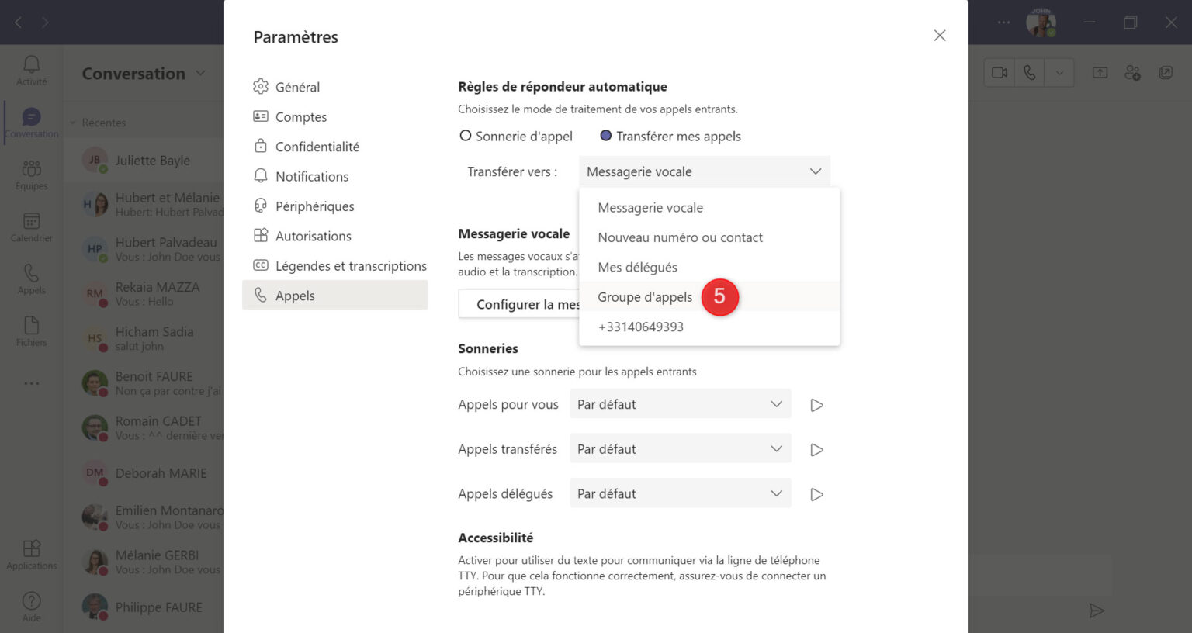Viewport: 1192px width, 633px height.
Task: Close the Paramètres dialog
Action: 940,35
